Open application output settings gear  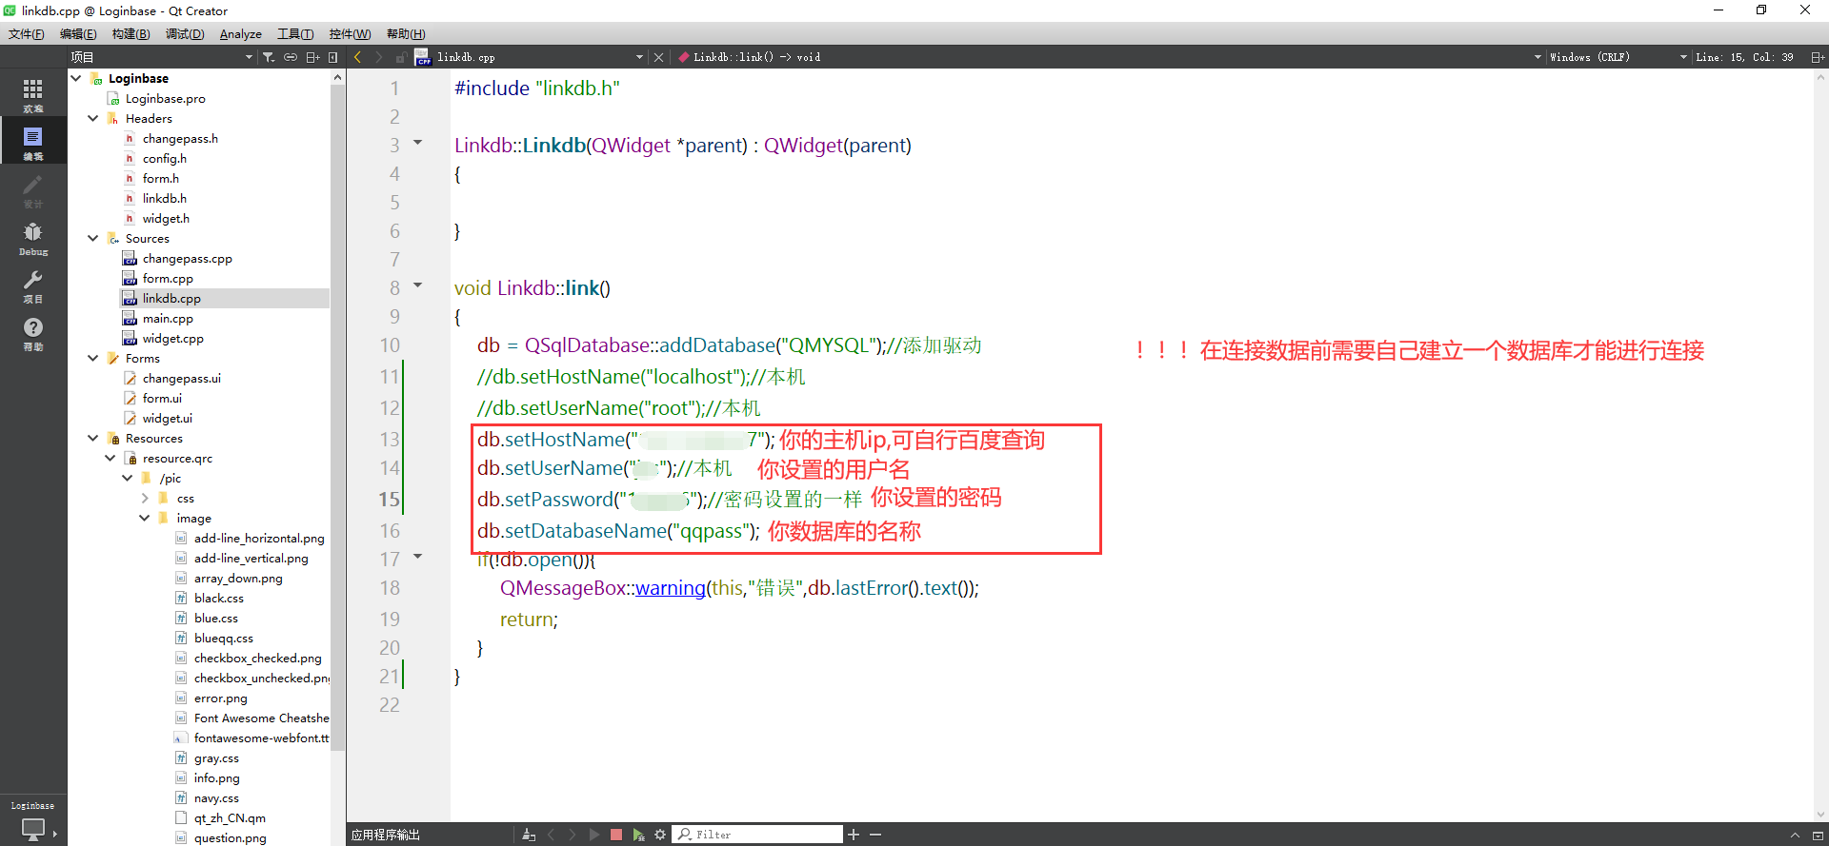660,835
